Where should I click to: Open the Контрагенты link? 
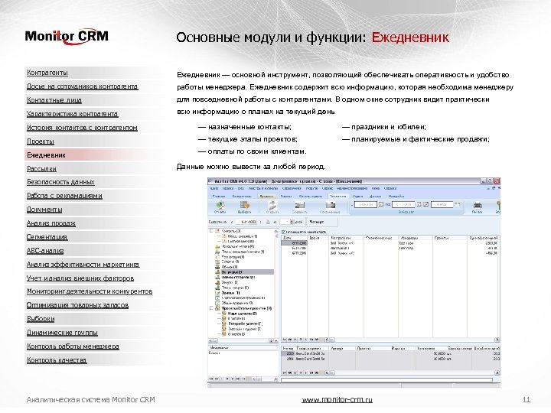47,73
